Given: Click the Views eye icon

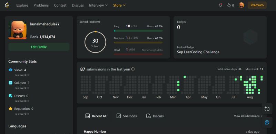Looking at the screenshot, I should coord(11,70).
